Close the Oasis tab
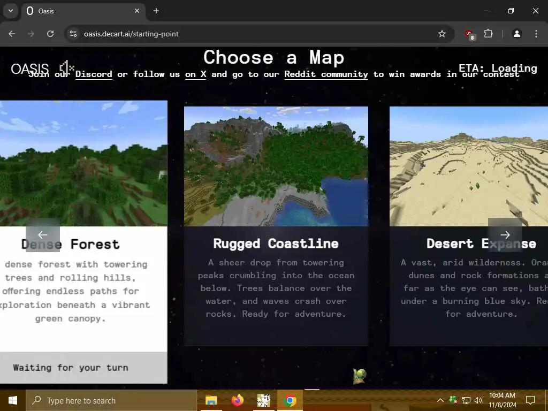This screenshot has height=411, width=548. point(137,11)
